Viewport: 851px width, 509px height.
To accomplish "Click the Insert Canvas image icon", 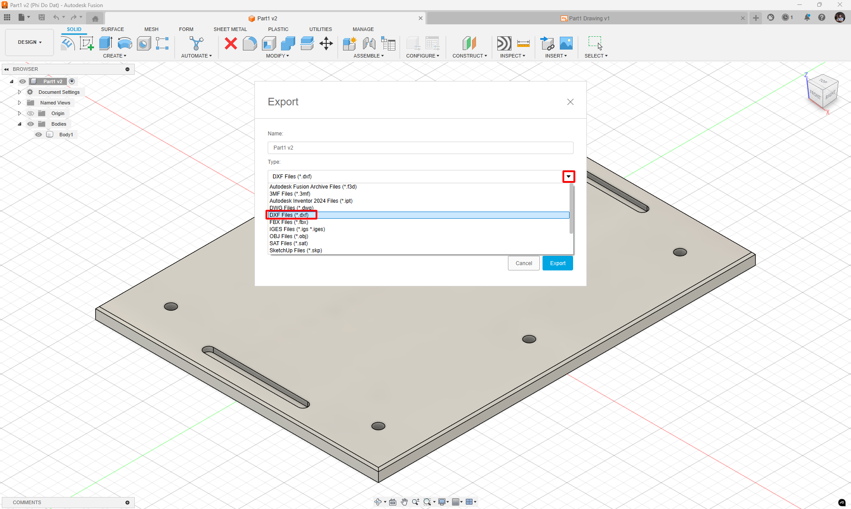I will pos(566,43).
